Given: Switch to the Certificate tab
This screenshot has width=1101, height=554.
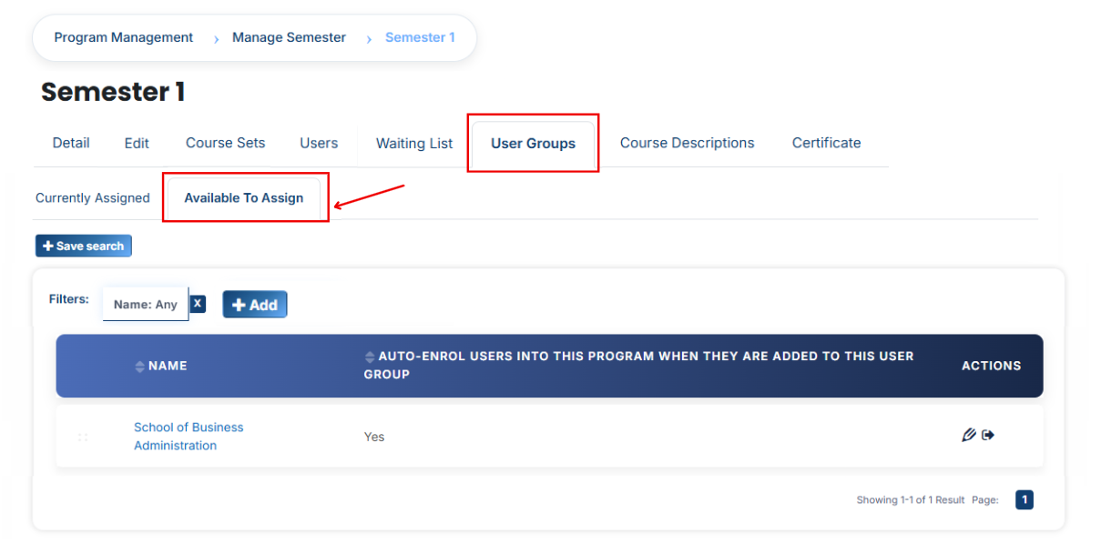Looking at the screenshot, I should point(827,143).
